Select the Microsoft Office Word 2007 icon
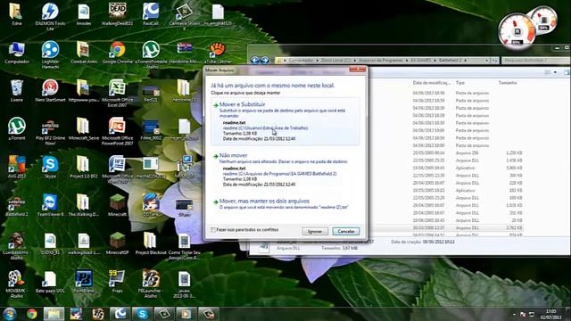 click(x=117, y=169)
